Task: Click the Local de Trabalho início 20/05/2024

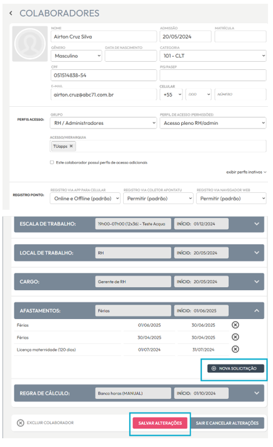Action: [201, 253]
